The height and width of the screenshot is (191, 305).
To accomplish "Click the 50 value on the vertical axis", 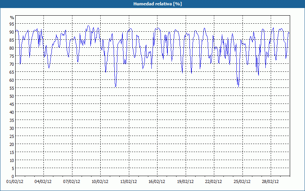I will (12, 96).
